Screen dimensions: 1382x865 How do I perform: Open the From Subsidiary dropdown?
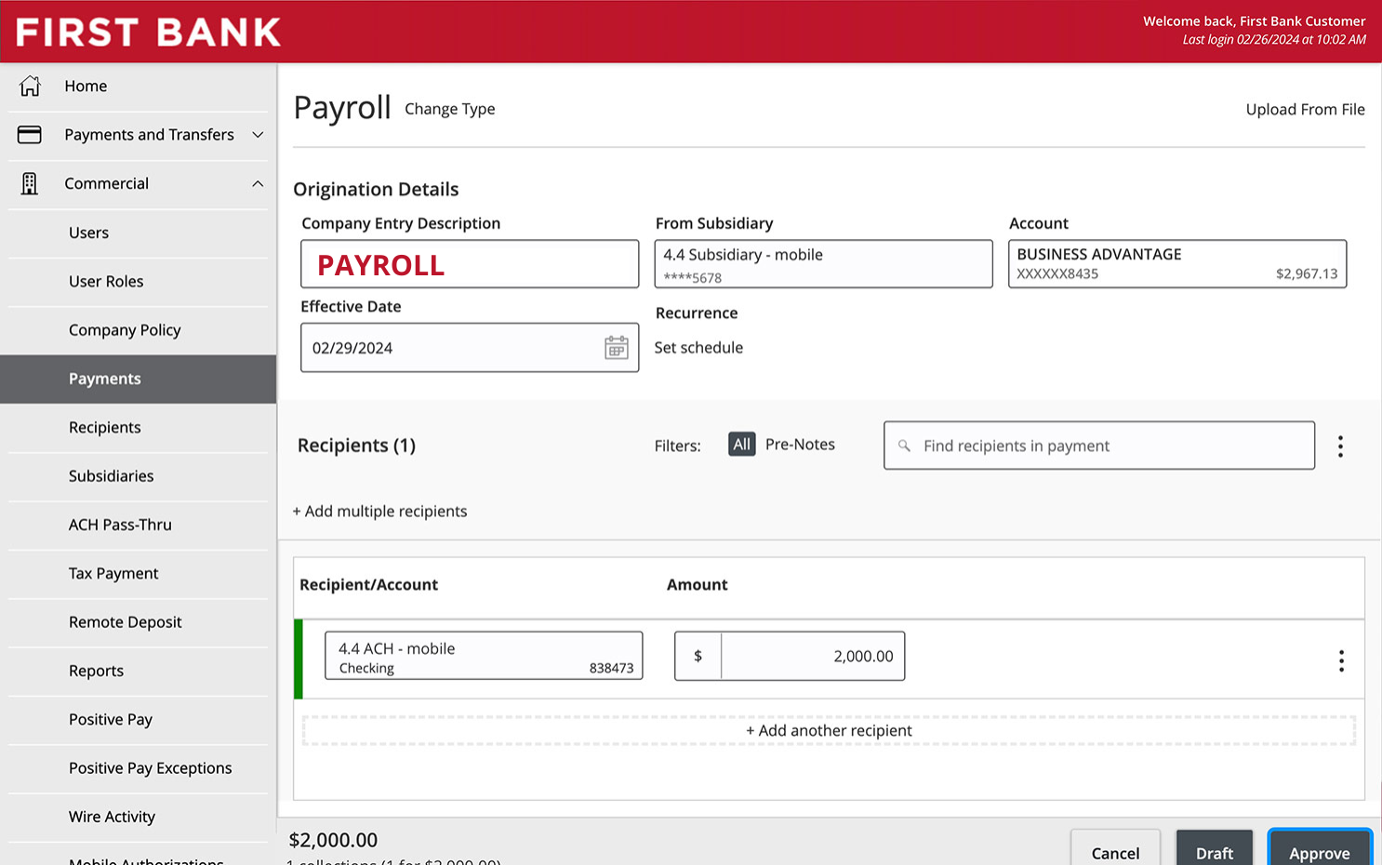coord(823,264)
